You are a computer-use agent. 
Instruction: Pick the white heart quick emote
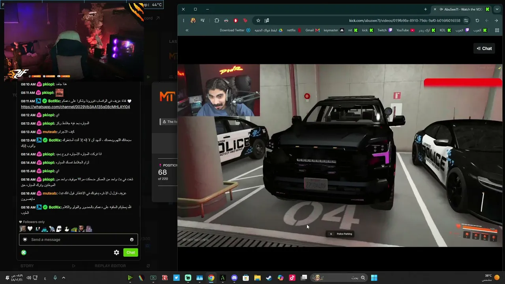point(30,229)
